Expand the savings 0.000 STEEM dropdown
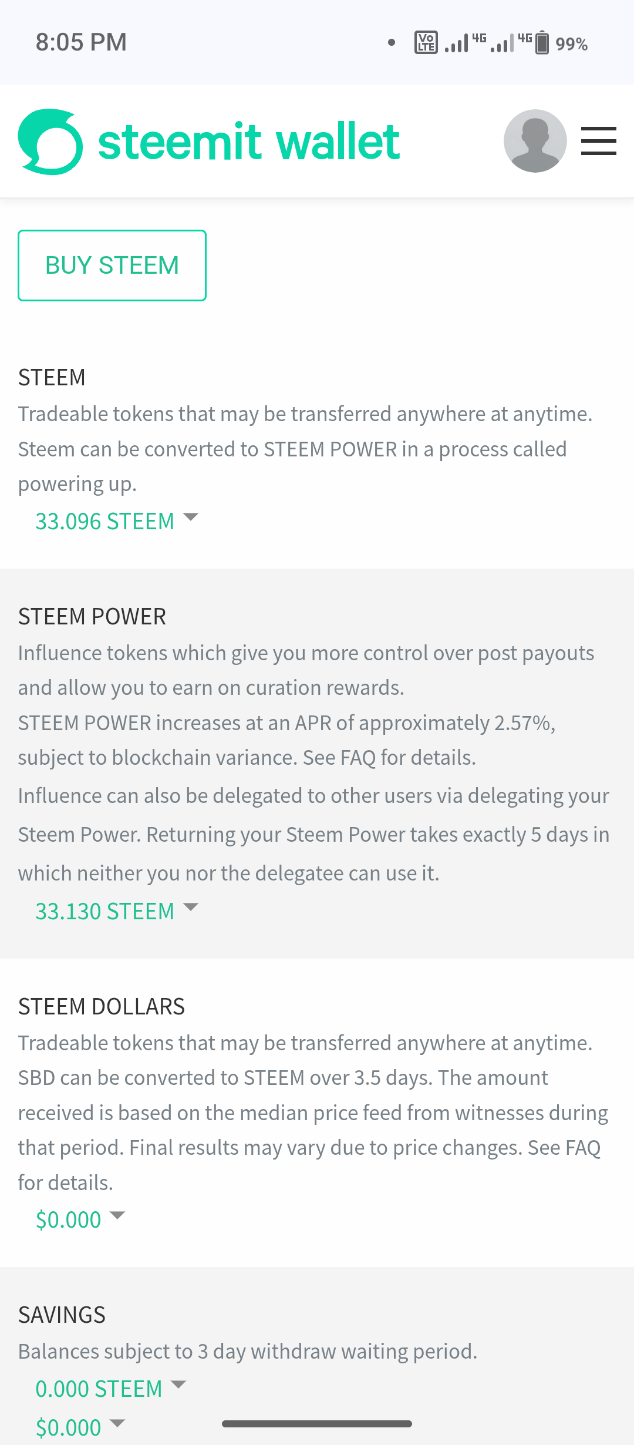The image size is (634, 1445). point(99,1389)
